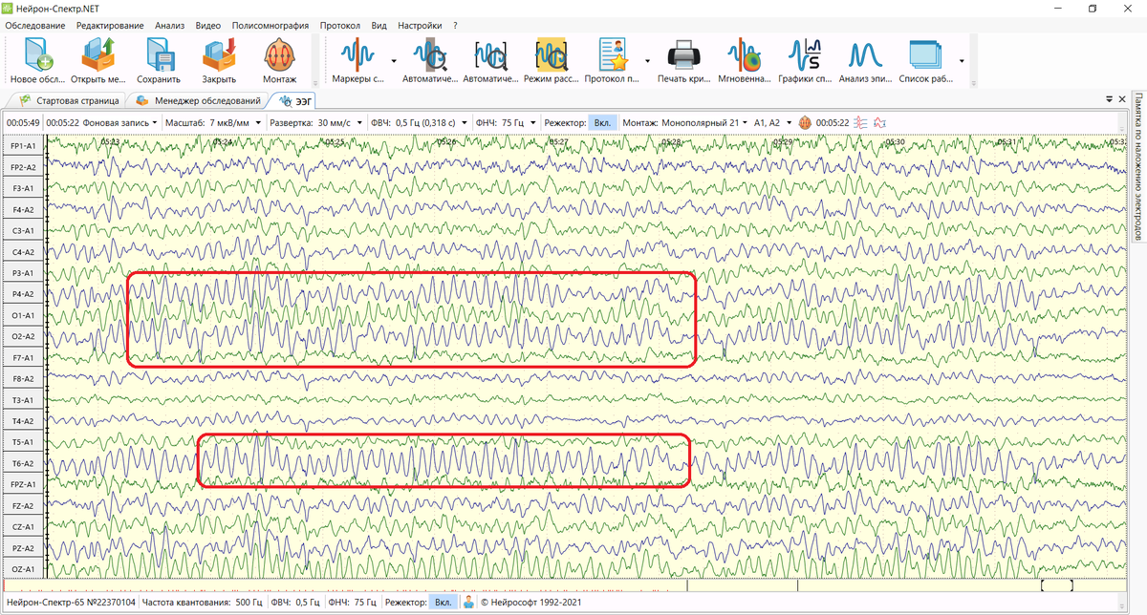The width and height of the screenshot is (1147, 615).
Task: Open the ? help menu
Action: click(455, 25)
